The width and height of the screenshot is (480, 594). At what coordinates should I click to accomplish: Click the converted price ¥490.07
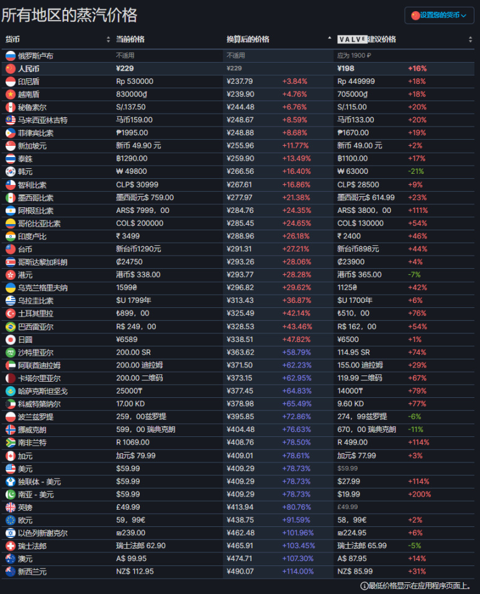(240, 572)
